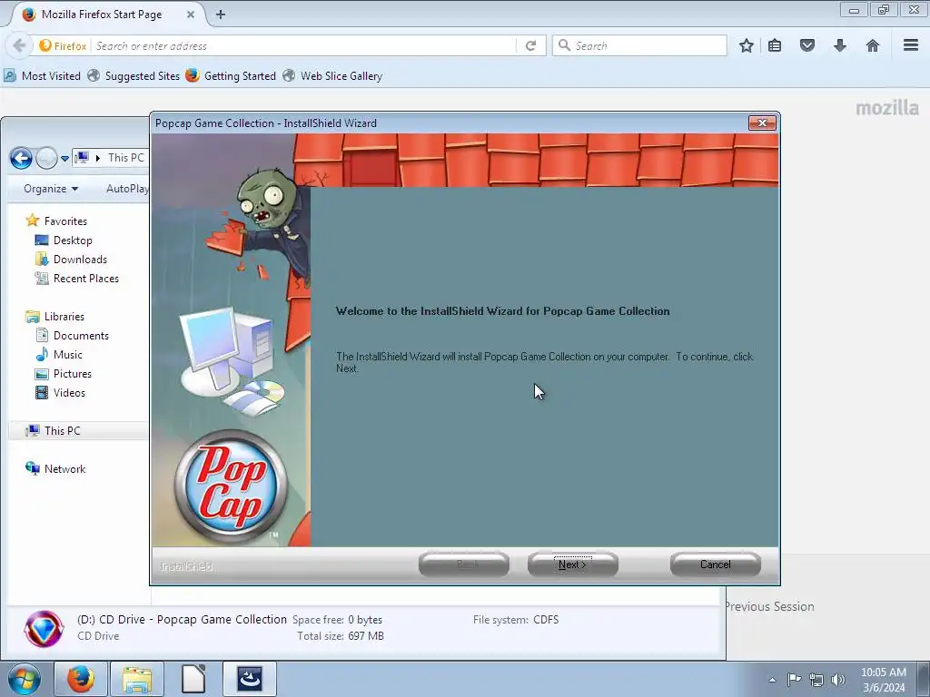Open Getting Started bookmark

click(231, 76)
